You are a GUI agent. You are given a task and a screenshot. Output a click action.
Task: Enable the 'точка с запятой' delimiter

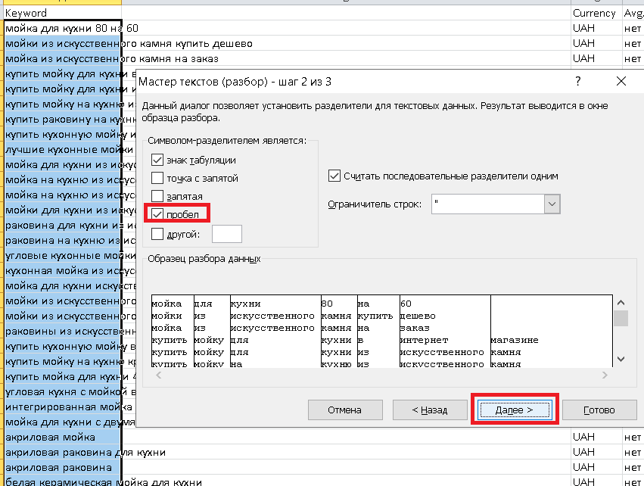point(157,178)
